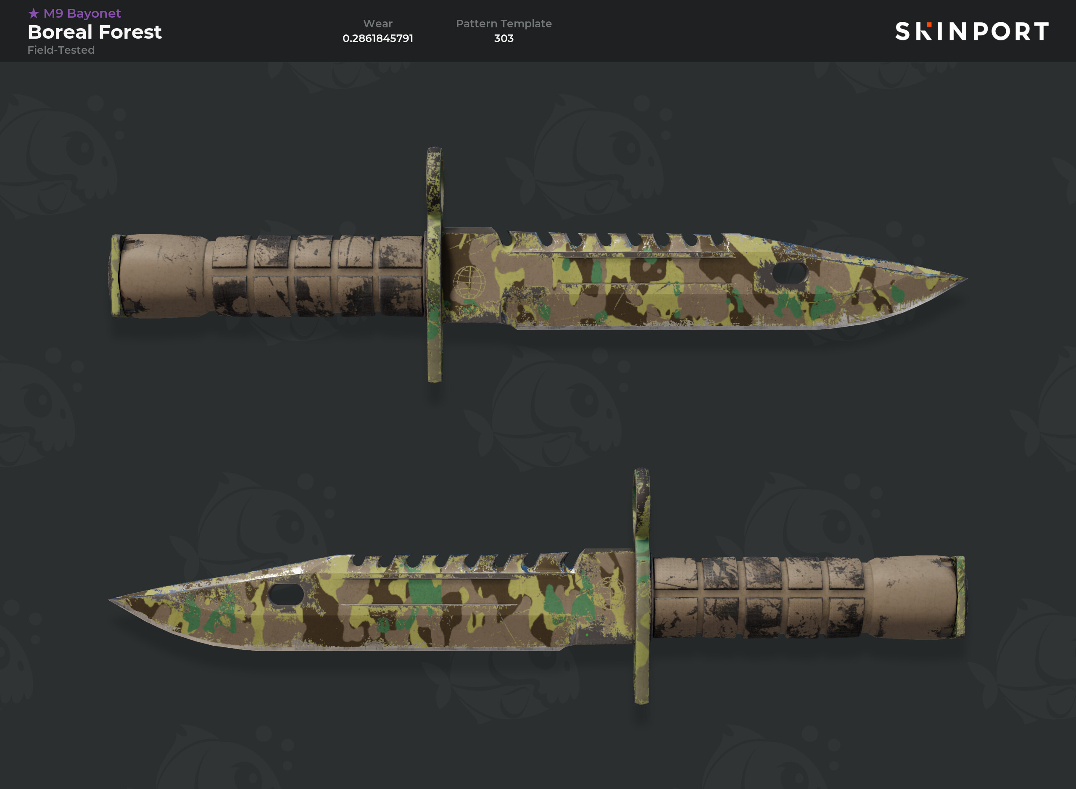Click the purple star icon before M9 Bayonet
Image resolution: width=1076 pixels, height=789 pixels.
pos(34,13)
